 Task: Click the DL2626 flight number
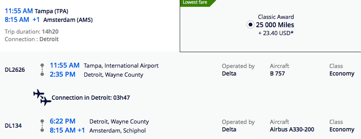pyautogui.click(x=15, y=69)
